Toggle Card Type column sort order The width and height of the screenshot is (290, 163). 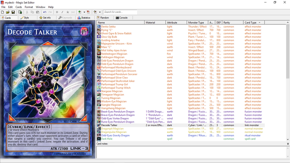pos(254,23)
